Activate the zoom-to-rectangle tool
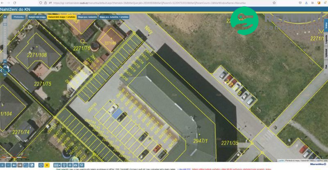Screen dimensions: 328x170 [x=26, y=165]
